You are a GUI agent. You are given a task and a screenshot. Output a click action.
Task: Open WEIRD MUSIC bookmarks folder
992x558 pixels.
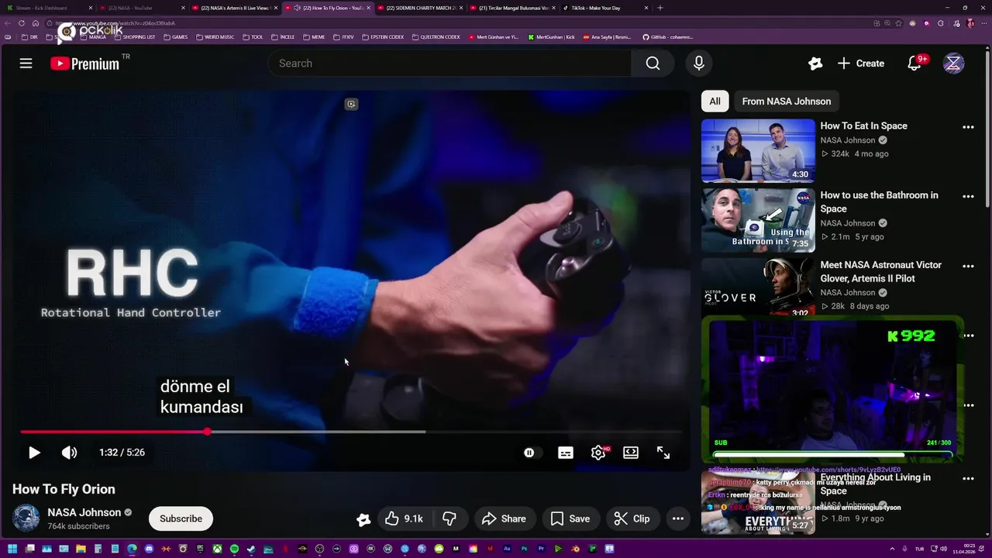pyautogui.click(x=215, y=36)
